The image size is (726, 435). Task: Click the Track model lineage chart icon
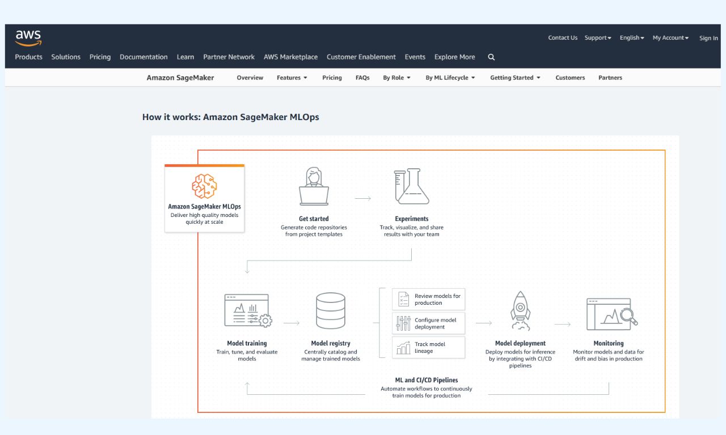403,348
